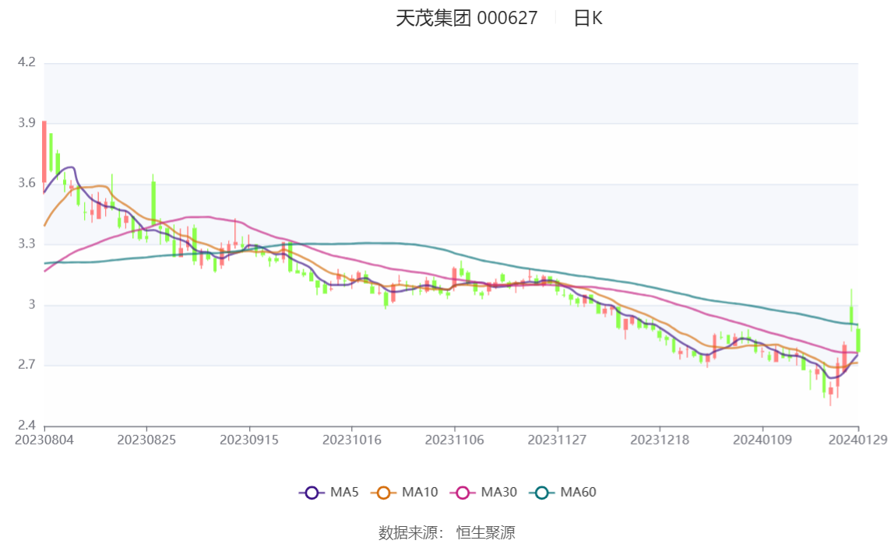894x544 pixels.
Task: Click the chart title 天茂集团 000627
Action: (x=466, y=18)
